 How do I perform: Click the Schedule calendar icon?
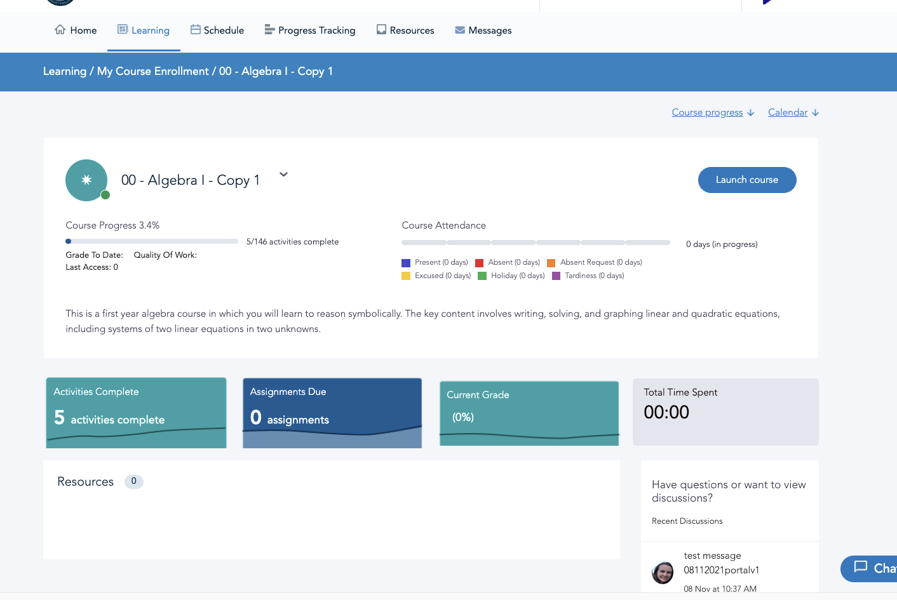pyautogui.click(x=196, y=30)
